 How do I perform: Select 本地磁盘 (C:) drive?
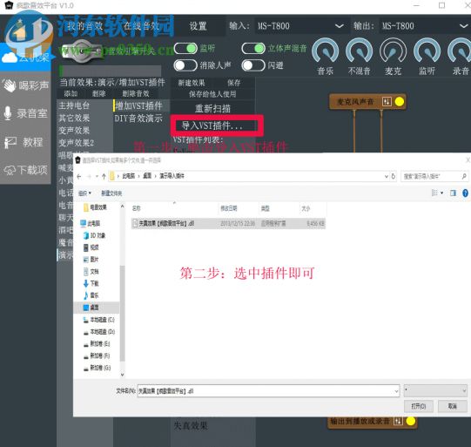(x=99, y=320)
